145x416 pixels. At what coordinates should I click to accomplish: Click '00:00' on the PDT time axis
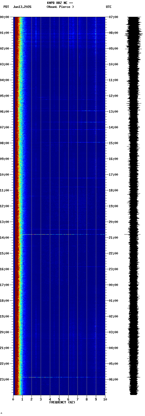pyautogui.click(x=5, y=17)
